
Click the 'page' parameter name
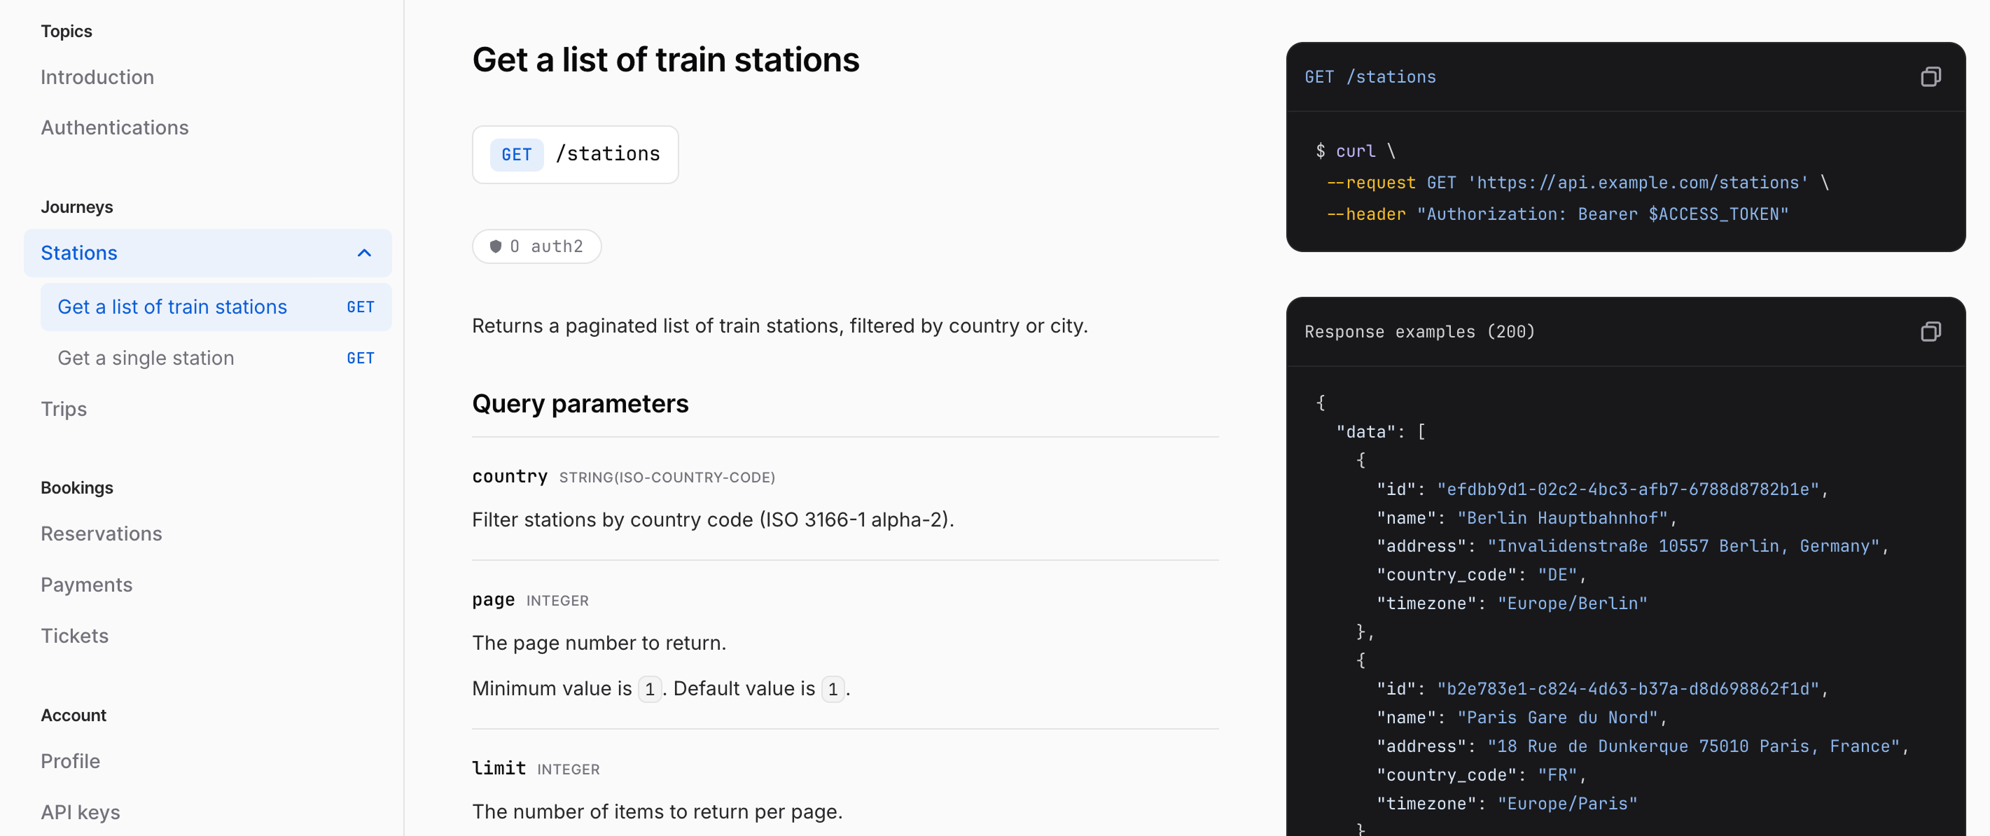pos(494,600)
